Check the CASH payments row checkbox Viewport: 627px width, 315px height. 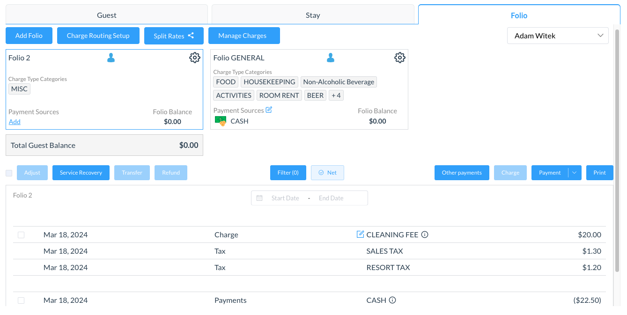pos(21,300)
